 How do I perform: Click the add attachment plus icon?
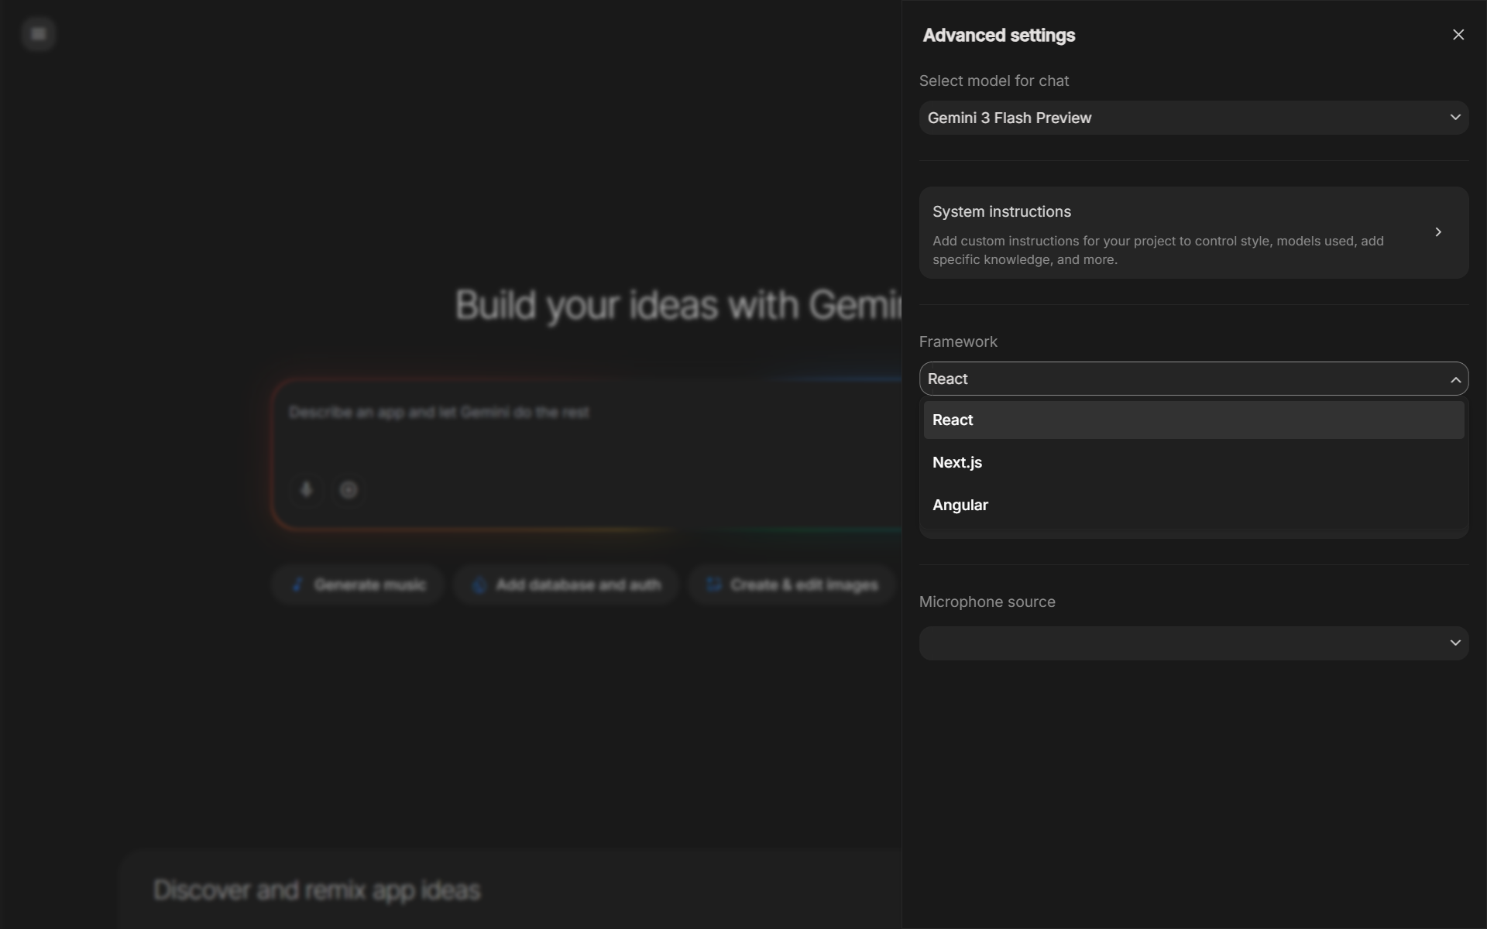[x=349, y=489]
